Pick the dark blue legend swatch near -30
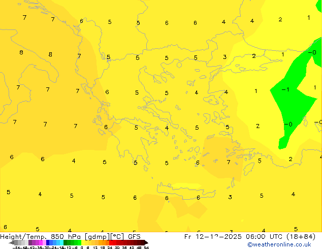322x249 pixels. pos(48,242)
